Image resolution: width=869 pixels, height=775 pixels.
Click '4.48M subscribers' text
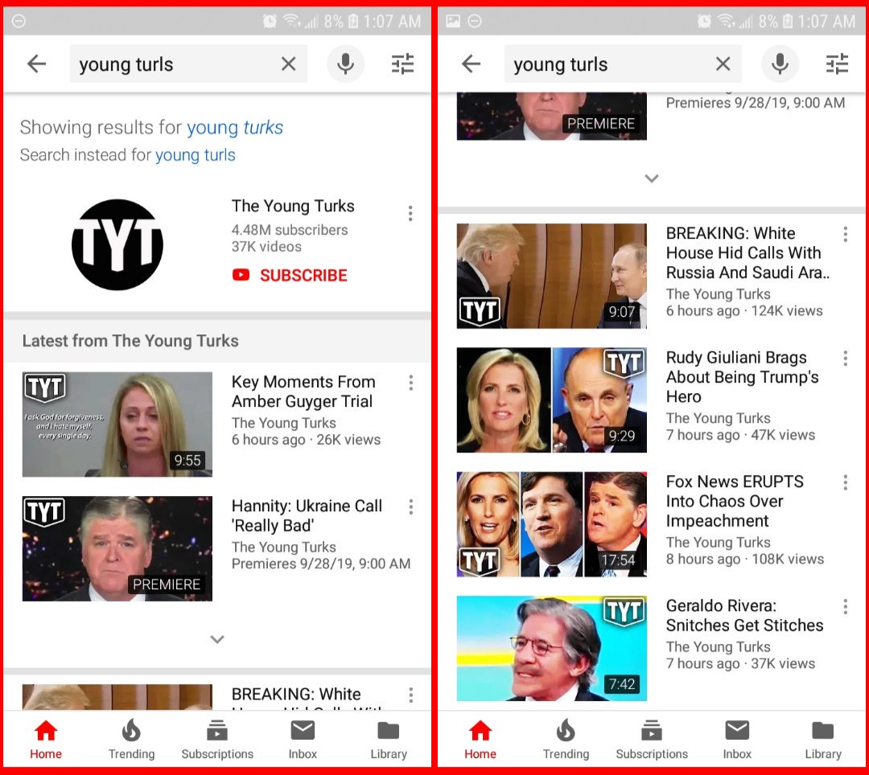click(290, 230)
